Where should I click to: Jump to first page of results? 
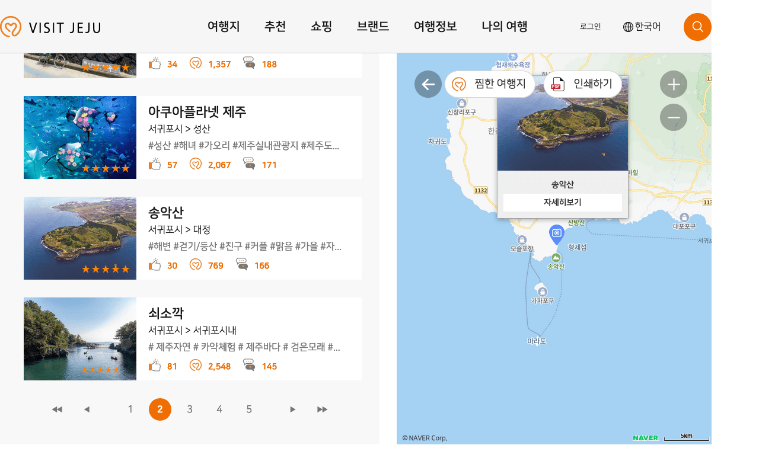(x=57, y=409)
